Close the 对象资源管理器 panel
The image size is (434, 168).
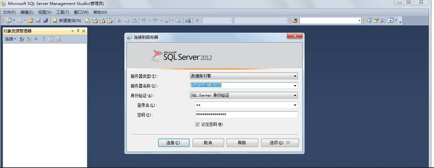click(84, 31)
